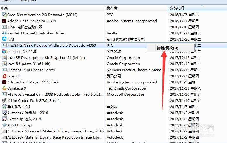Select Adobe Flash Player 27 ActiveX name
Viewport: 227px width, 143px height.
pyautogui.click(x=33, y=82)
